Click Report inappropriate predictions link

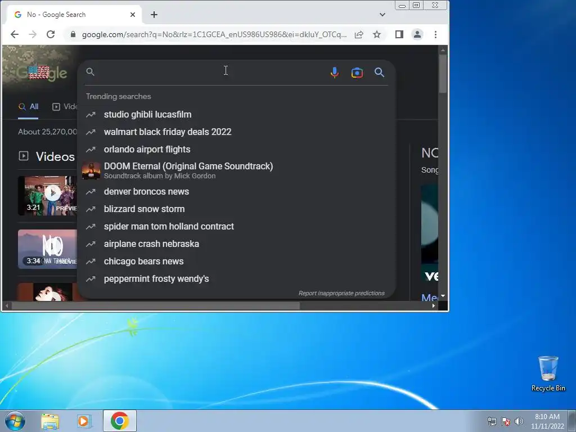341,293
